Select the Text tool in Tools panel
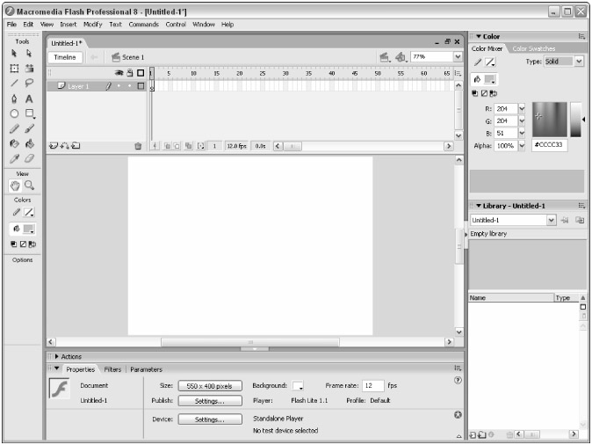Screen dimensions: 592x445 click(x=31, y=98)
